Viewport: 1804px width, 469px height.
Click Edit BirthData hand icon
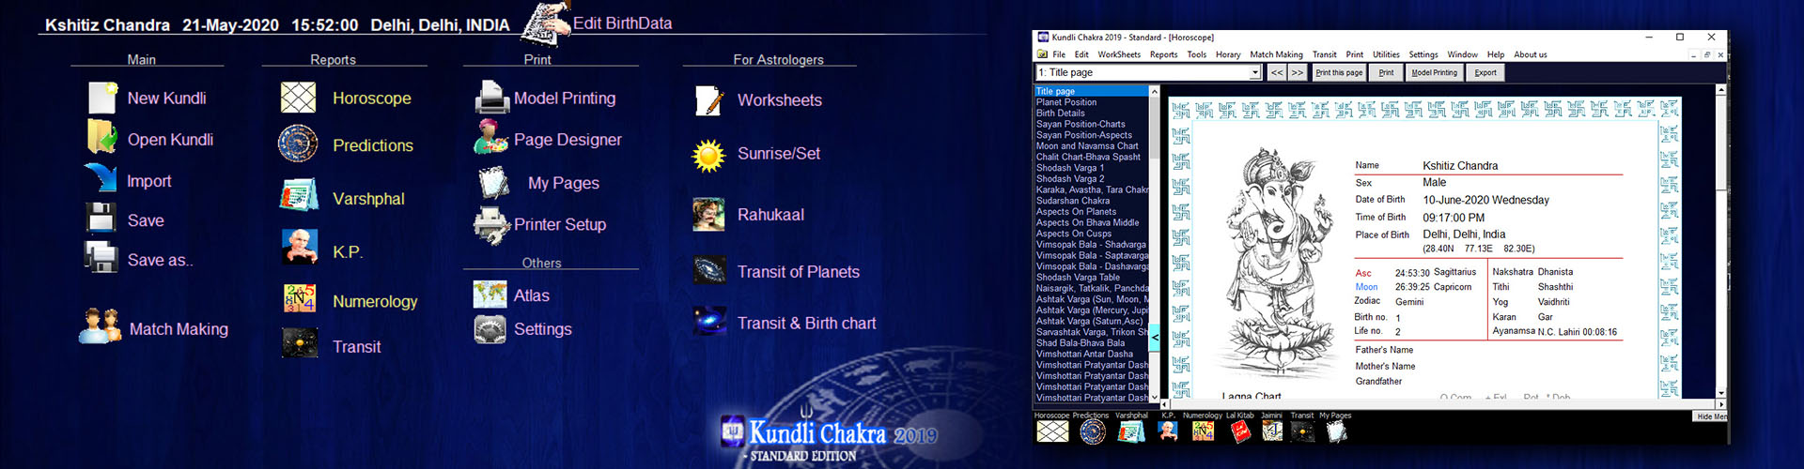coord(546,23)
